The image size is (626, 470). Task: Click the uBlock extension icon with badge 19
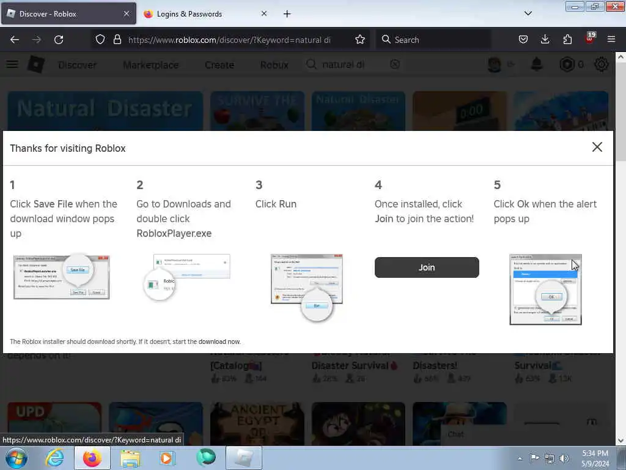pos(590,39)
